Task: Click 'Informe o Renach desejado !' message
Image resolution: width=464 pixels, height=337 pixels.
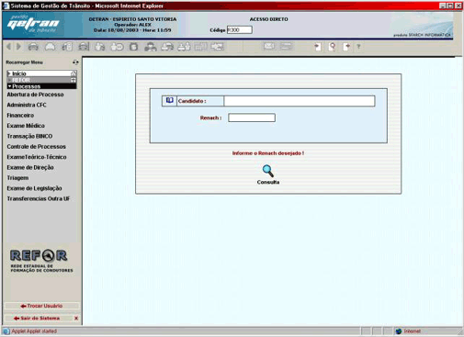Action: pos(268,153)
